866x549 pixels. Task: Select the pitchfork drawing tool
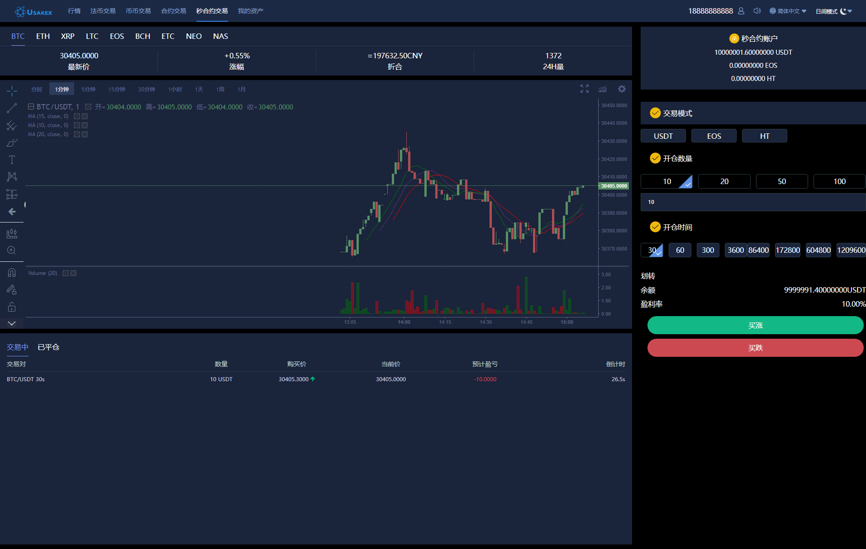click(12, 125)
